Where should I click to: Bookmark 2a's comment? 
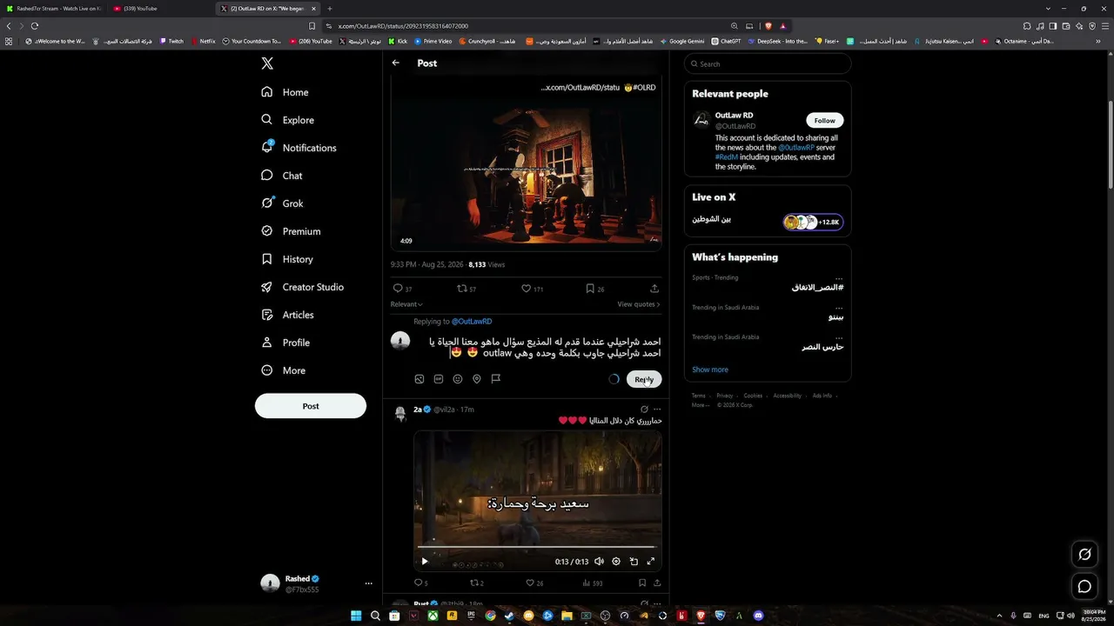pyautogui.click(x=642, y=583)
